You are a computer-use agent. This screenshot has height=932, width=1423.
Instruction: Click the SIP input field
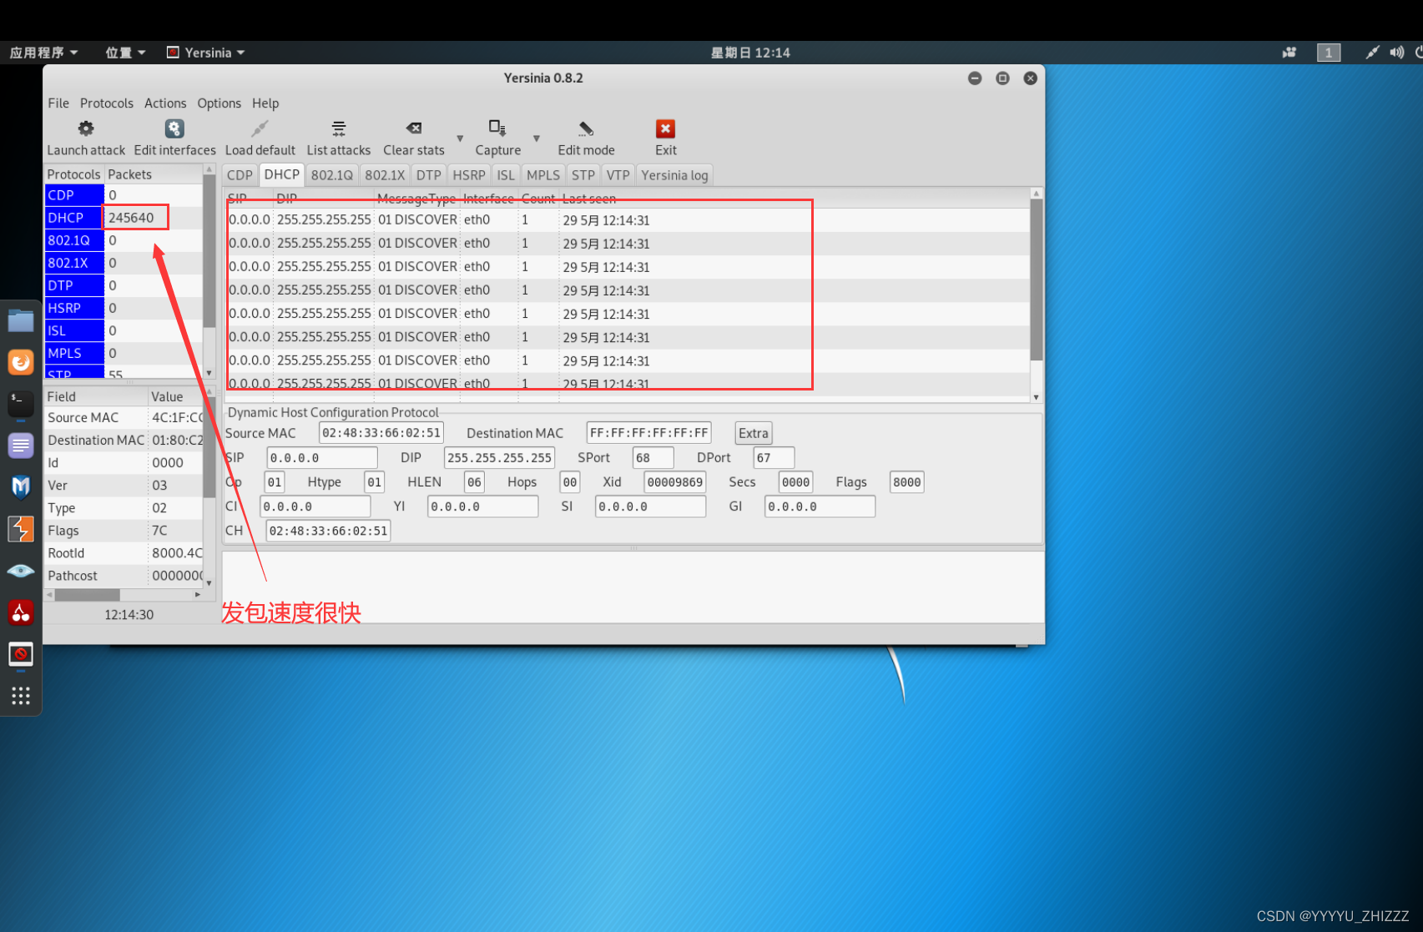point(321,458)
